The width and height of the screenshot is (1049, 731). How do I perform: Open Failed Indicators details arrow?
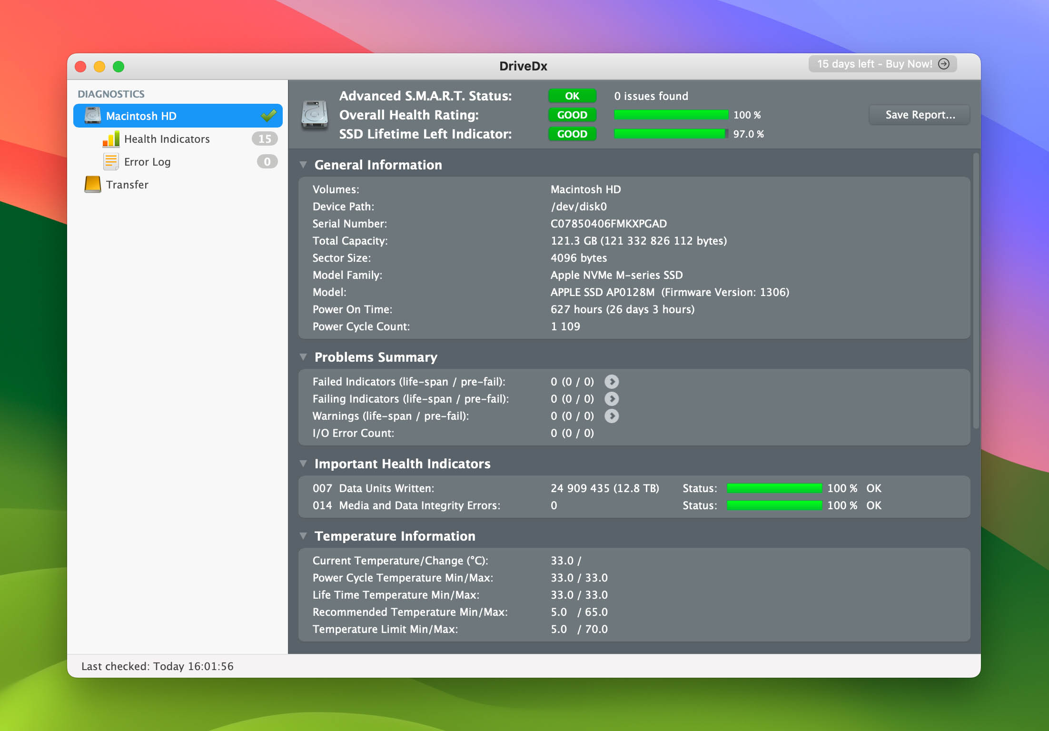click(612, 382)
